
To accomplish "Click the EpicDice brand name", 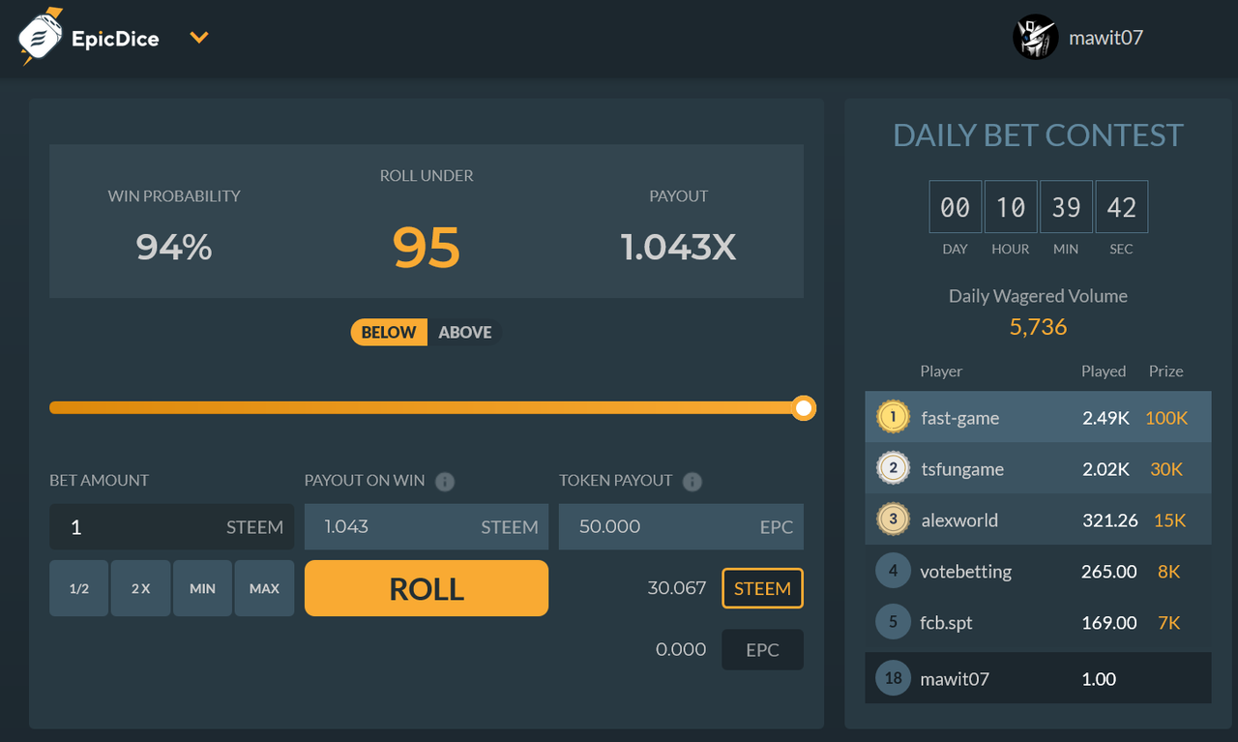I will [115, 39].
